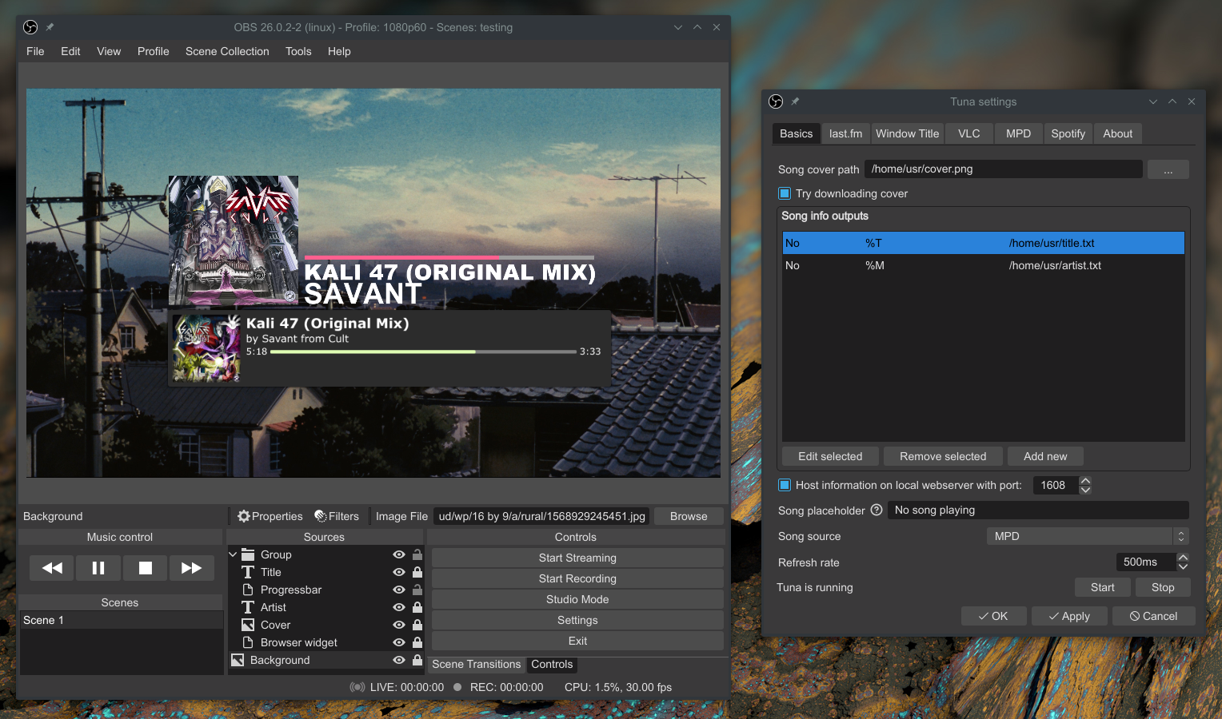1222x719 pixels.
Task: Hide the Cover source
Action: pos(398,625)
